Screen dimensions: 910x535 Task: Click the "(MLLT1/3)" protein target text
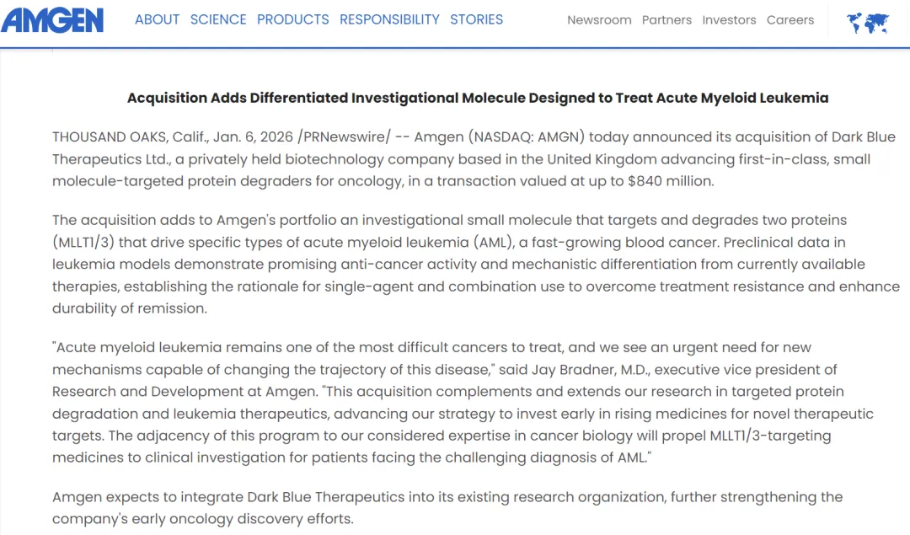tap(86, 242)
